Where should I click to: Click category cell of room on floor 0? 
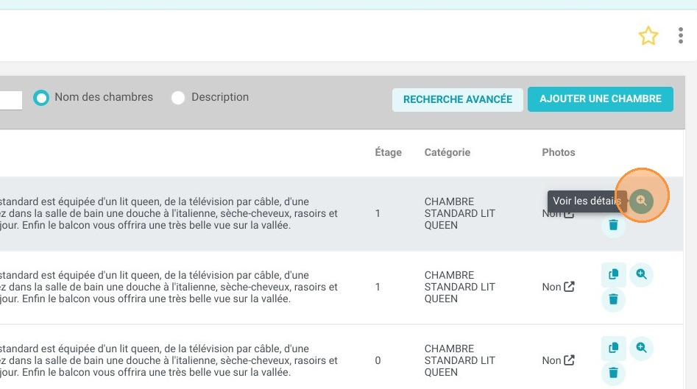click(x=459, y=360)
